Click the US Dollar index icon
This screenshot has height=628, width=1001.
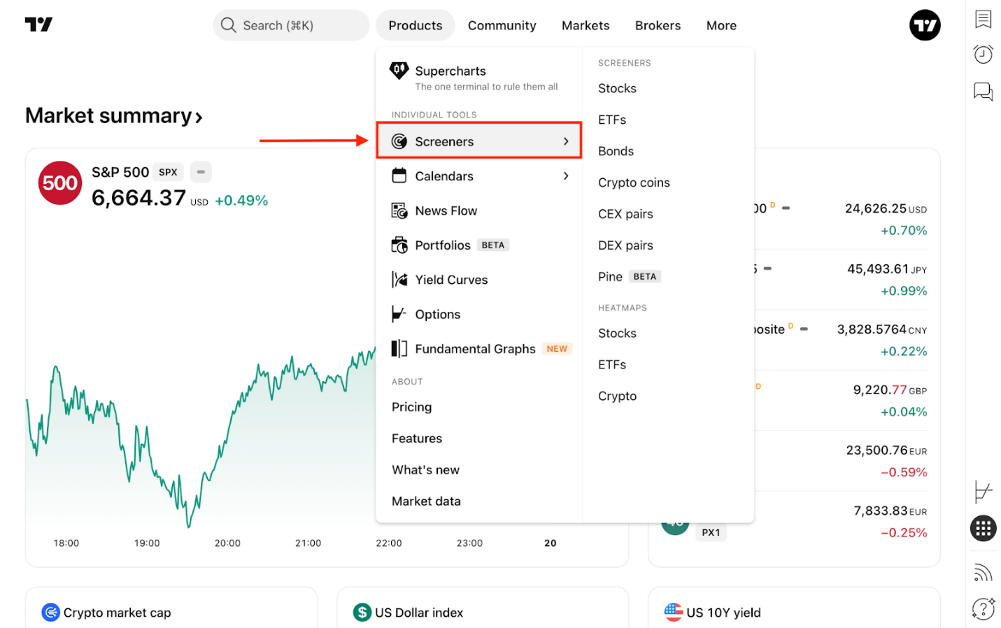tap(362, 612)
